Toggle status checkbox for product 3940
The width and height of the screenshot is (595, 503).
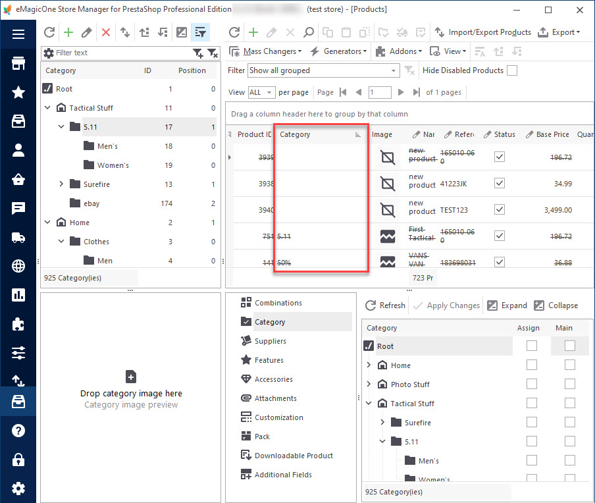(x=500, y=209)
